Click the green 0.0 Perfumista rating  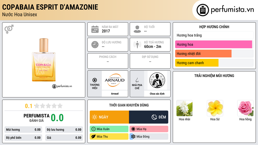57,118
